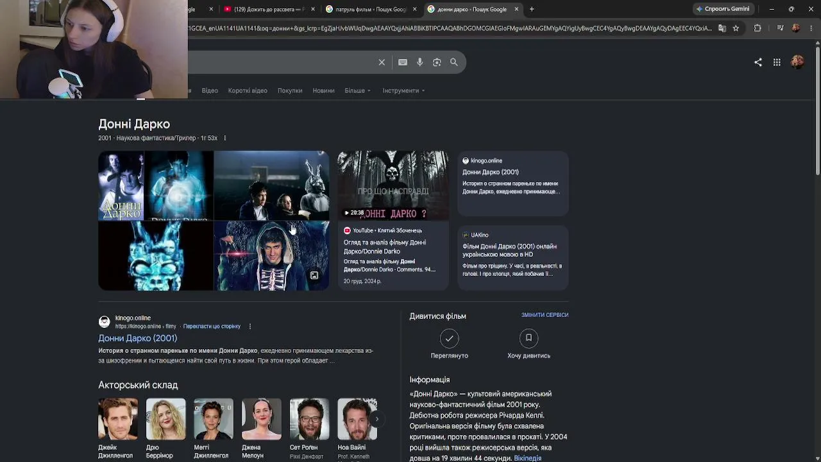Open the image of hooded Donnie in skeleton costume

[x=271, y=256]
